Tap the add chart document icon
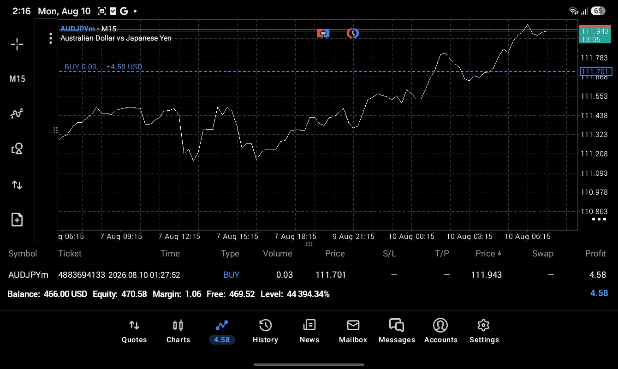The image size is (618, 369). tap(17, 220)
